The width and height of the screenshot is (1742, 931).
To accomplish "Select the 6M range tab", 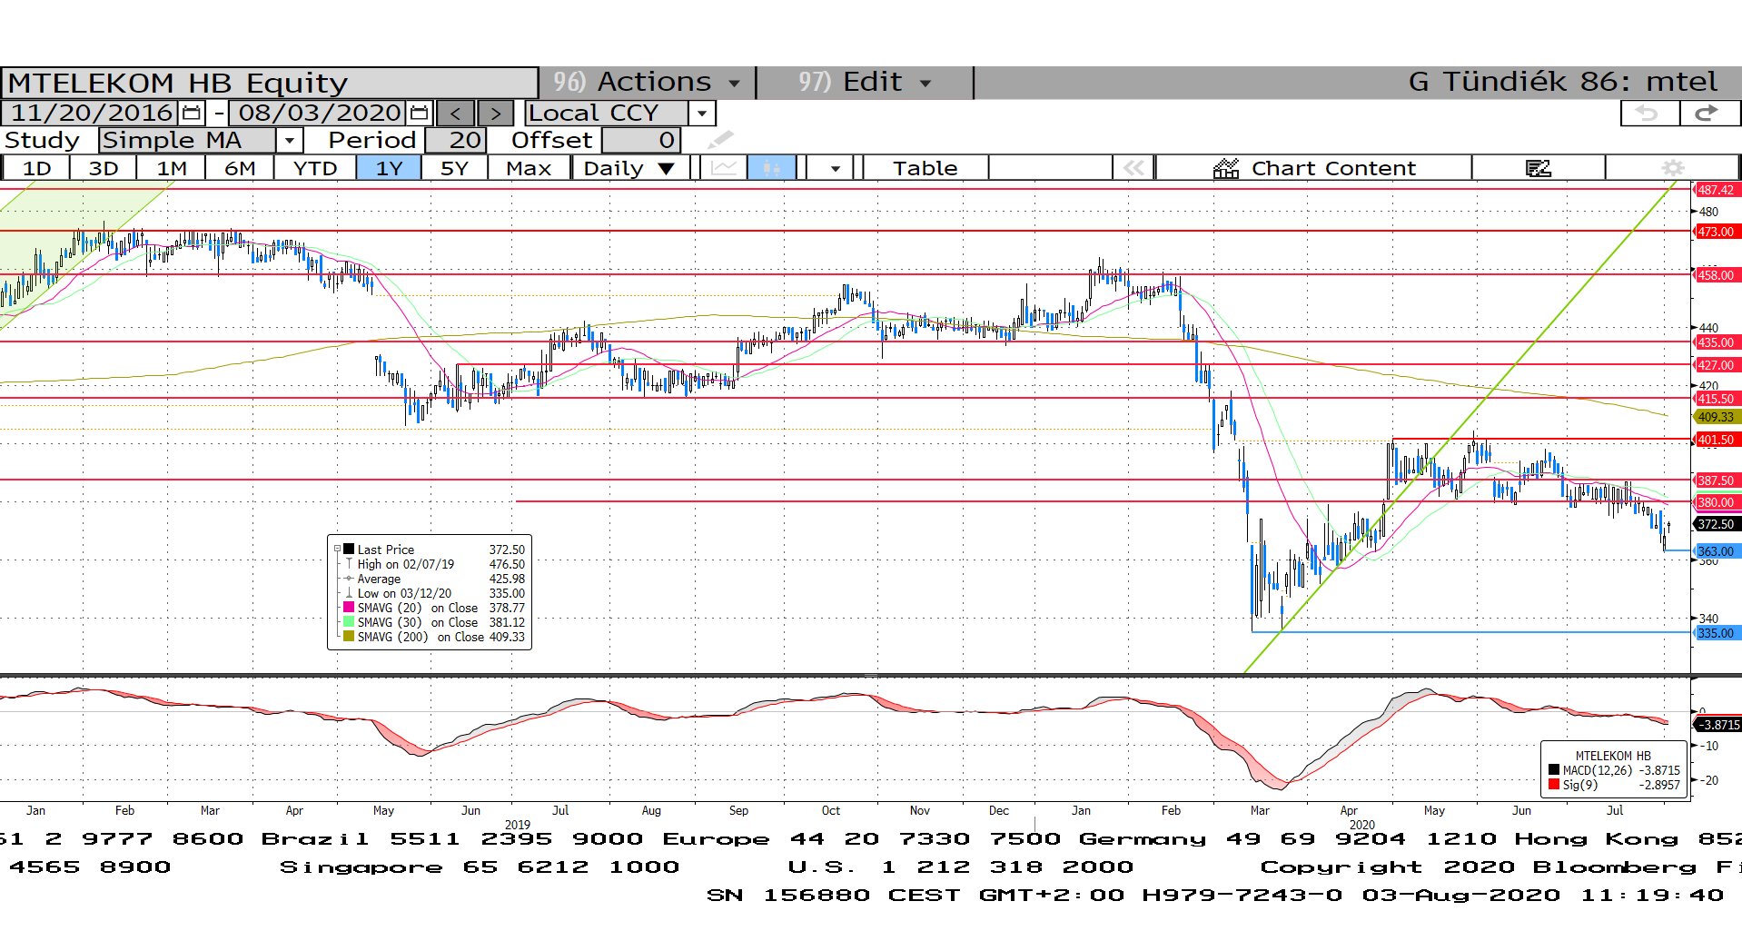I will [240, 168].
